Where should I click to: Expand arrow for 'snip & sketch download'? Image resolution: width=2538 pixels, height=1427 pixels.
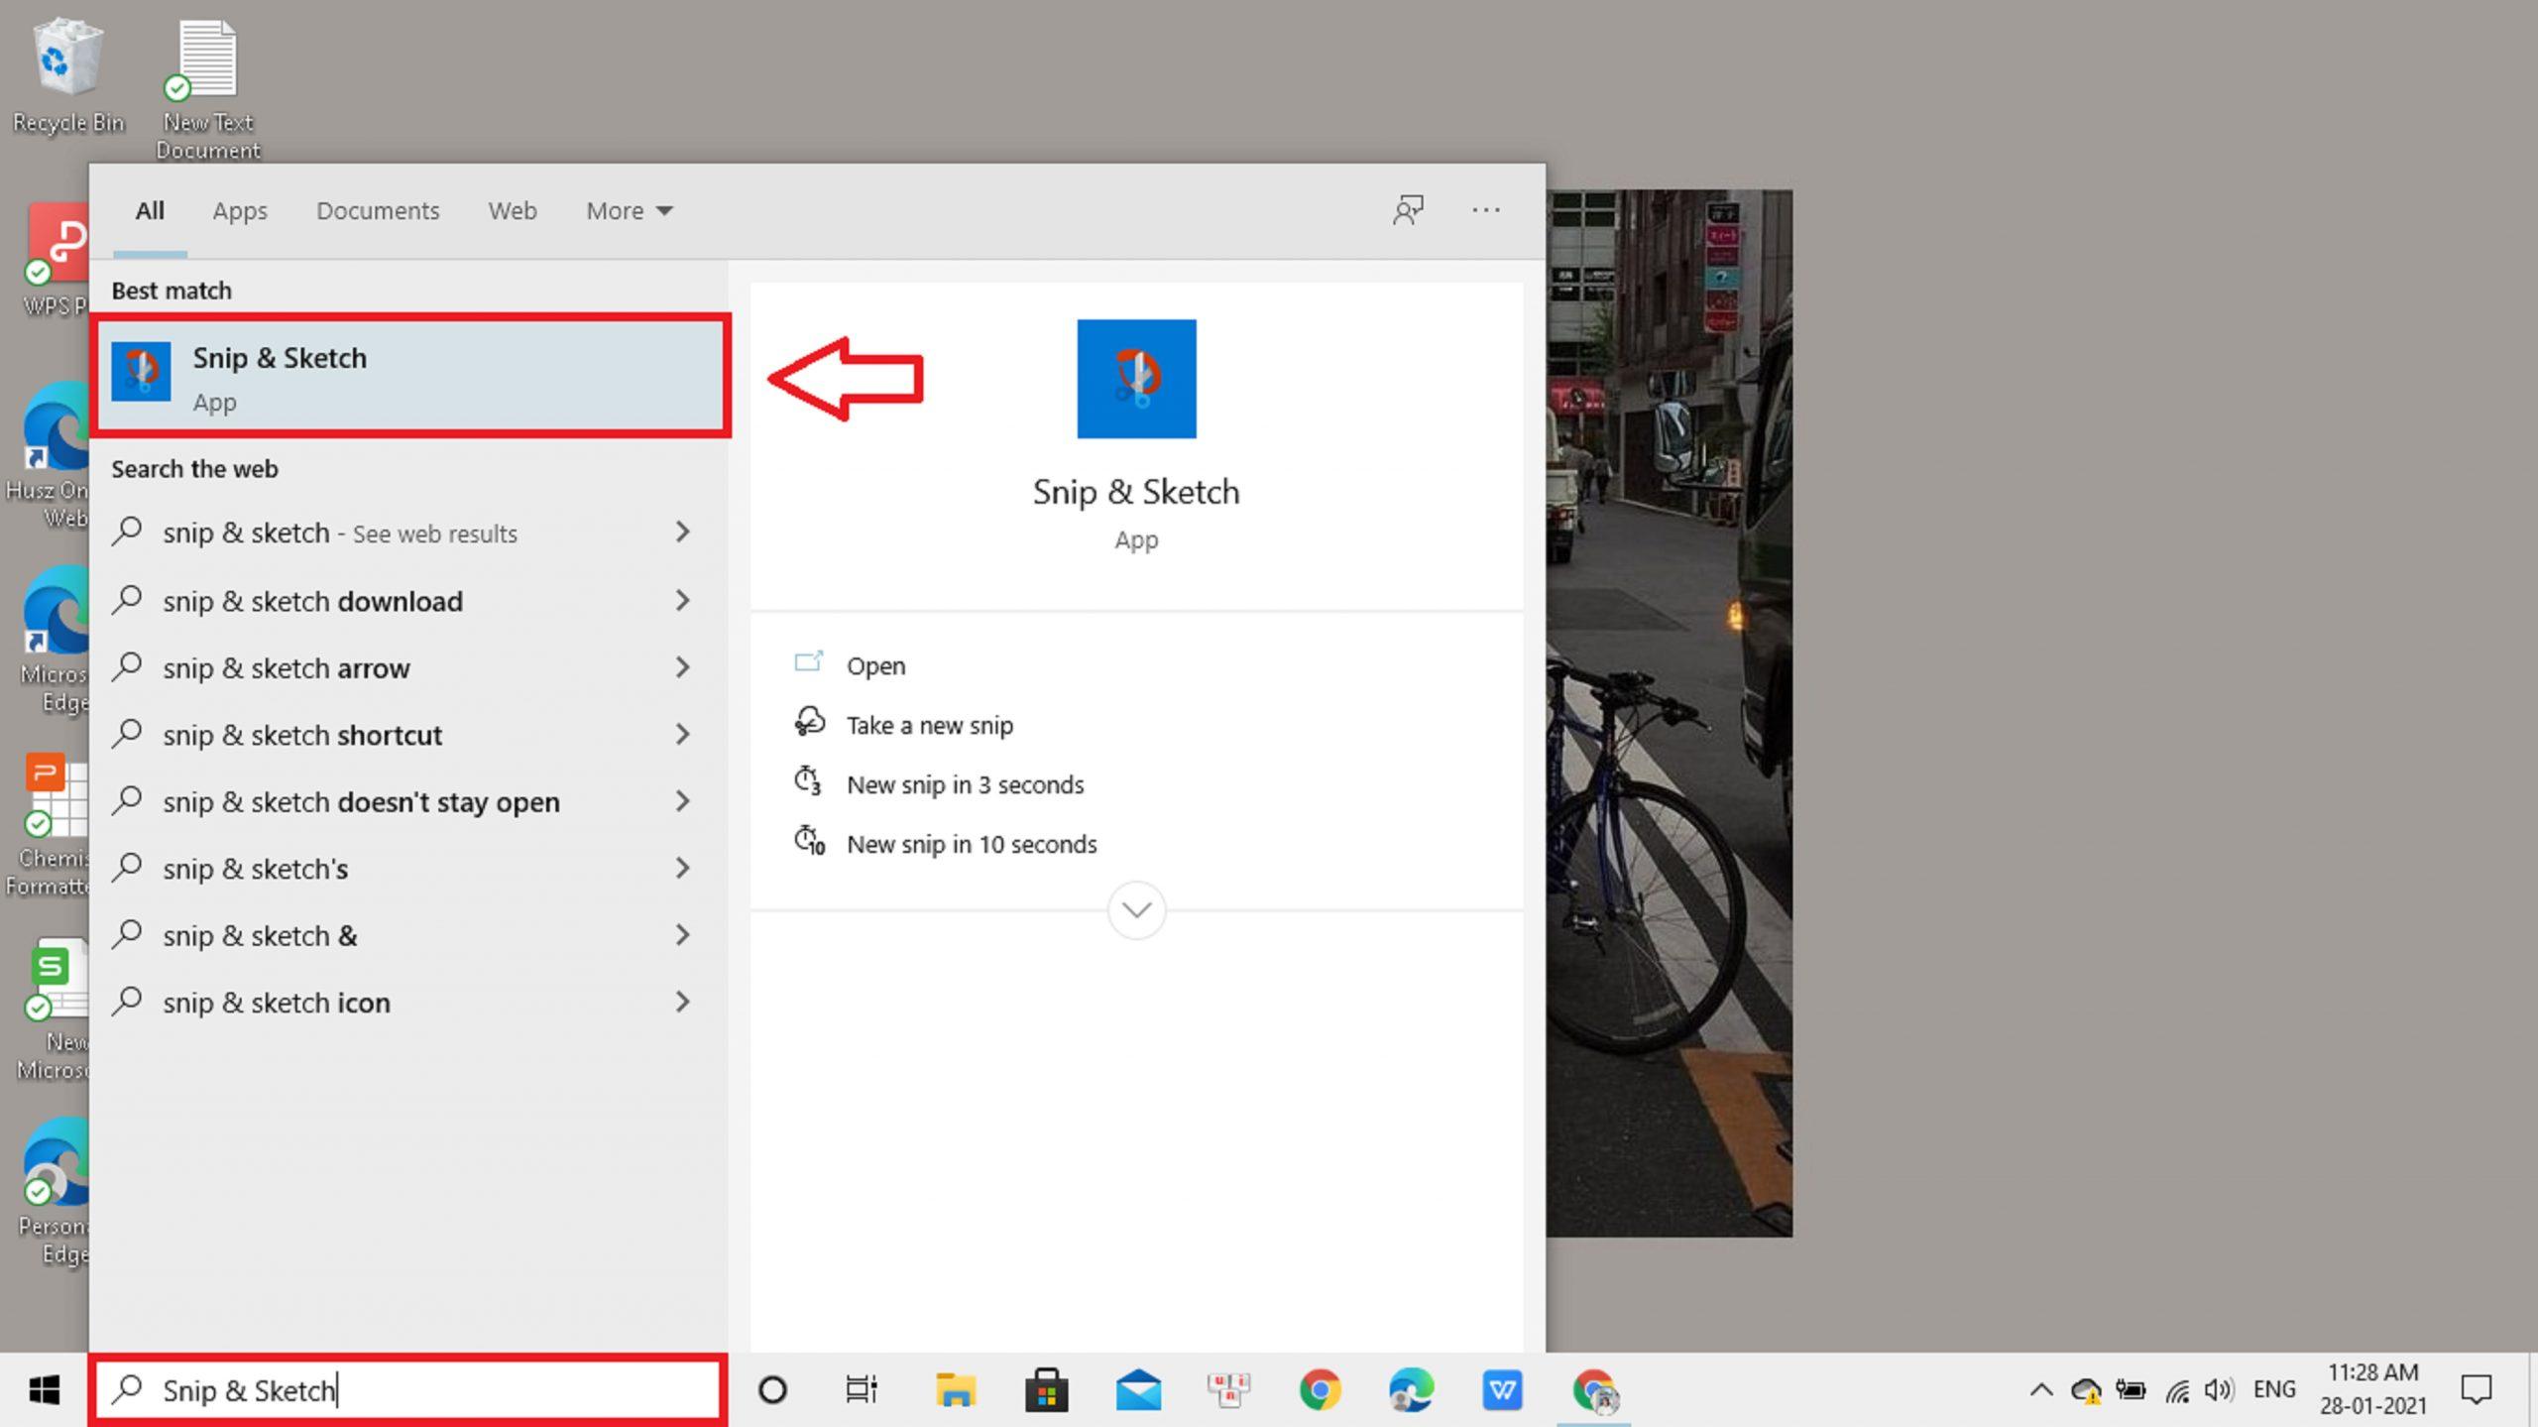click(682, 600)
